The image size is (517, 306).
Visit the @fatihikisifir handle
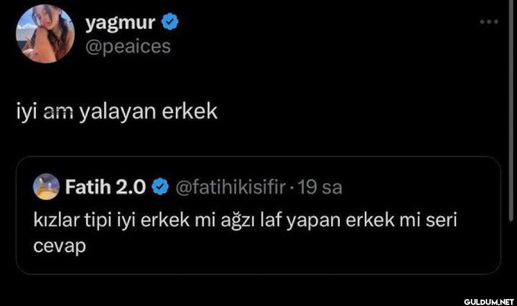click(x=232, y=187)
